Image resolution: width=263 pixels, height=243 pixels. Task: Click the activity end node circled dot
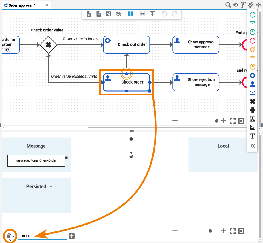[x=131, y=156]
